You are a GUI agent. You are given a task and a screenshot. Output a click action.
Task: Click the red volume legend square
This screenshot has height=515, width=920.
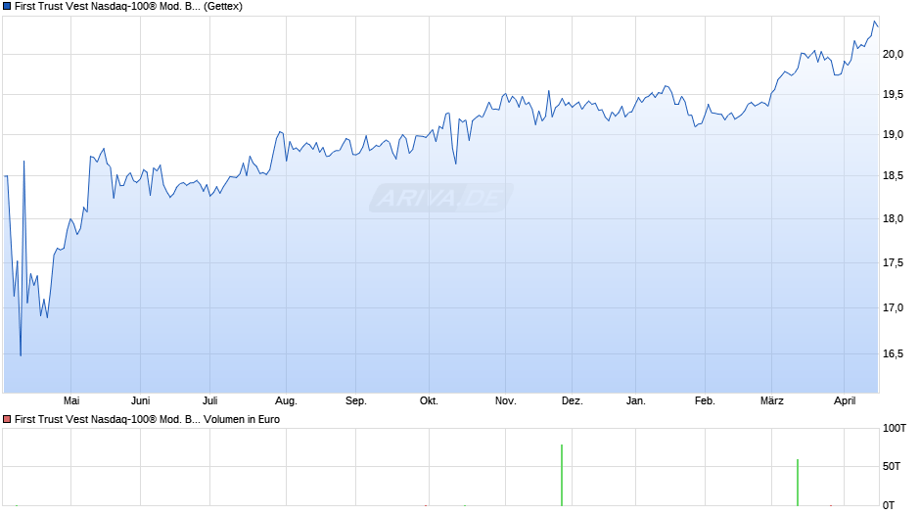pos(7,419)
